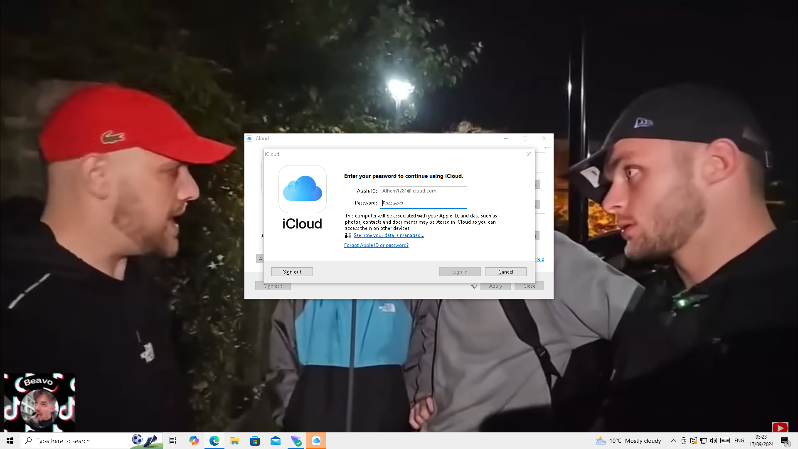Open the volume control tray icon
Viewport: 798px width, 449px height.
pyautogui.click(x=714, y=441)
